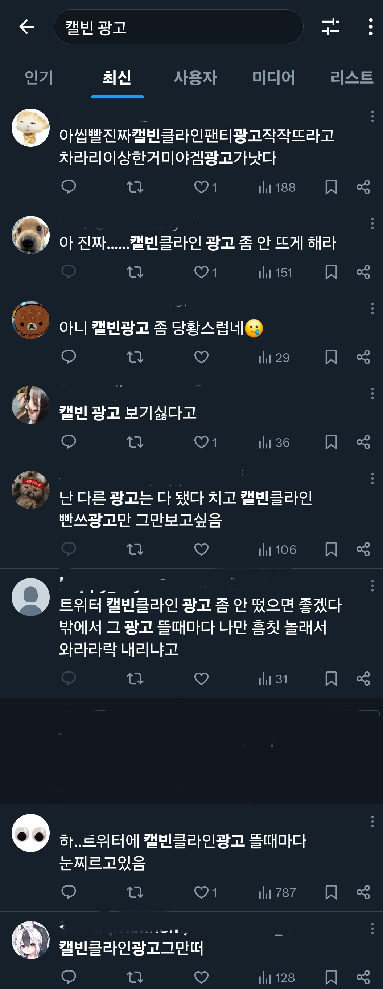Viewport: 383px width, 989px height.
Task: Like the tweet with 188 views
Action: (201, 187)
